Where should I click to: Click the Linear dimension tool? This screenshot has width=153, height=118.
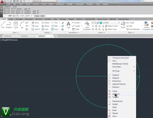pyautogui.click(x=76, y=23)
